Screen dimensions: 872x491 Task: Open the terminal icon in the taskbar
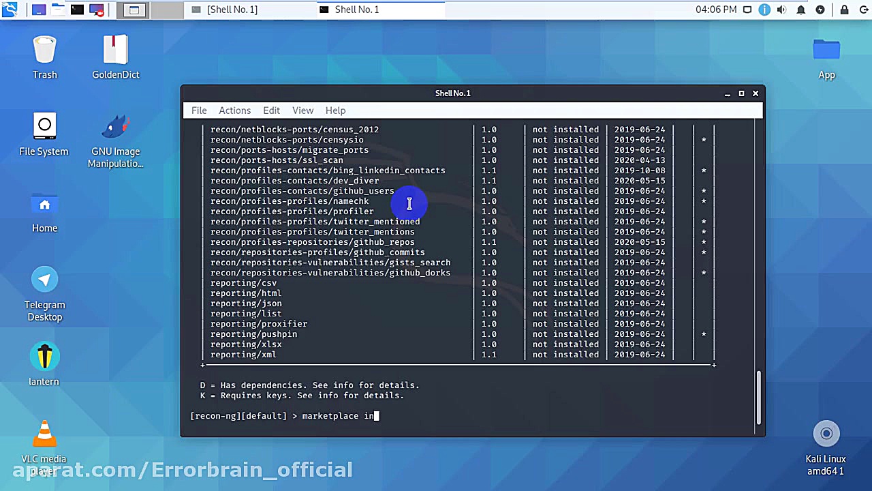pyautogui.click(x=77, y=10)
